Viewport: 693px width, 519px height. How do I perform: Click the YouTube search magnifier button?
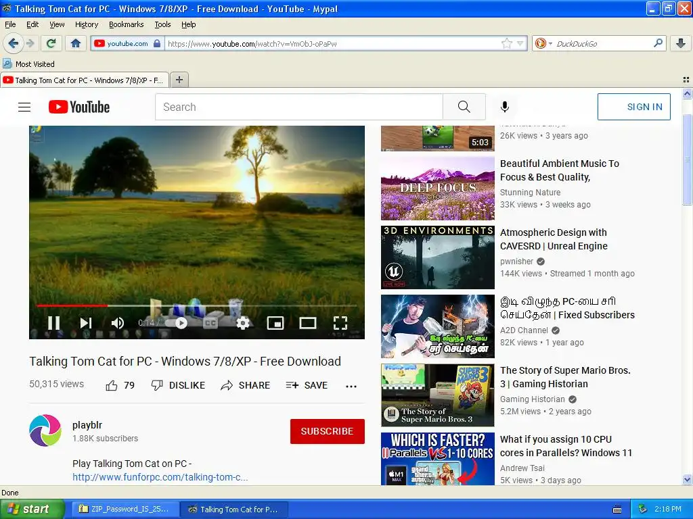(x=464, y=107)
